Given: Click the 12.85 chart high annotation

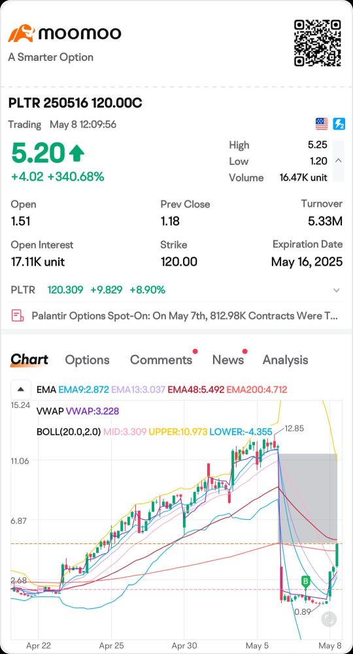Looking at the screenshot, I should [294, 428].
